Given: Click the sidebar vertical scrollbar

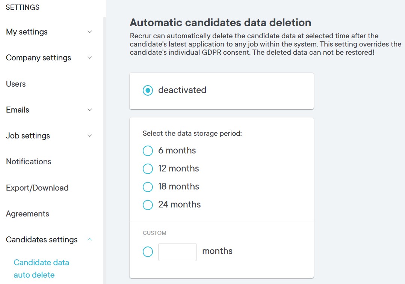Looking at the screenshot, I should [x=104, y=150].
